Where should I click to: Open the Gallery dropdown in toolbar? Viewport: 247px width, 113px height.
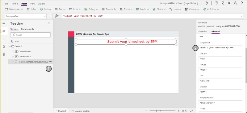[91, 9]
